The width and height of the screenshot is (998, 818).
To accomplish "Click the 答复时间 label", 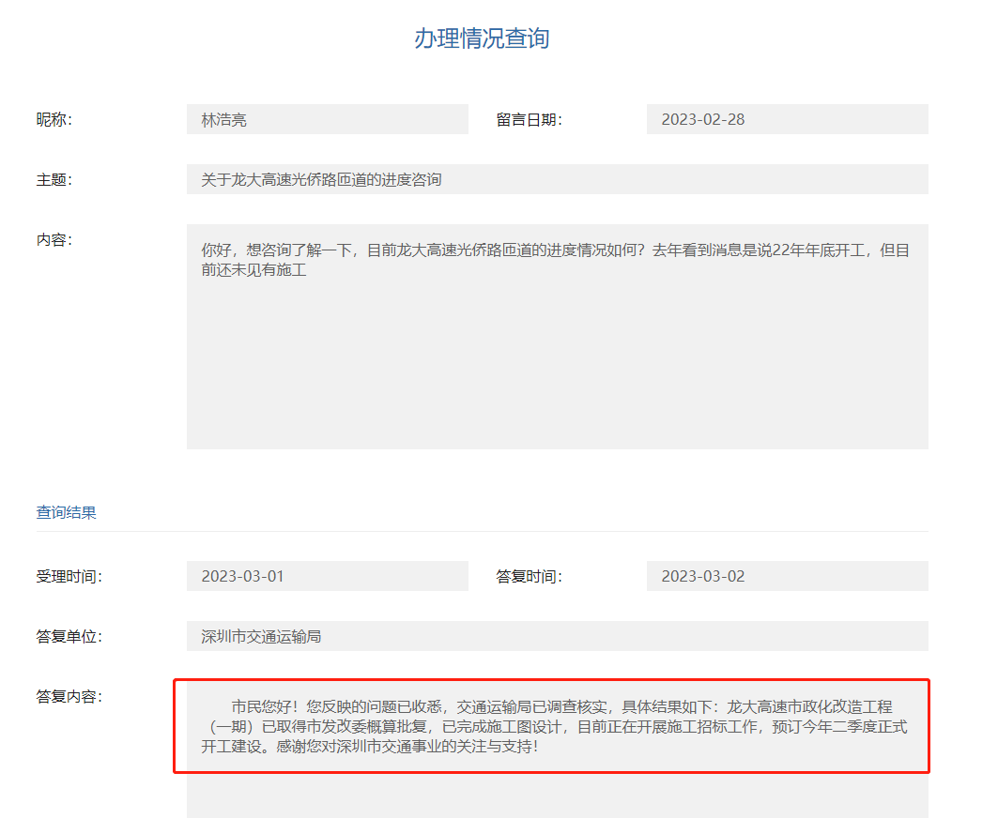I will (530, 577).
